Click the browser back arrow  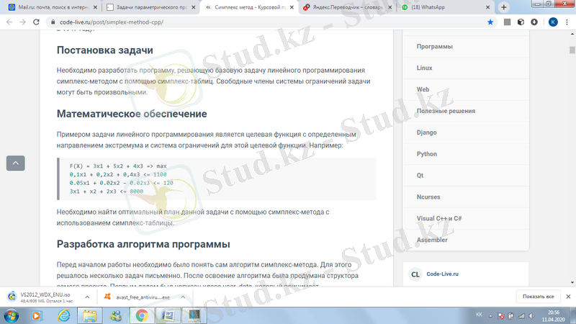point(9,22)
